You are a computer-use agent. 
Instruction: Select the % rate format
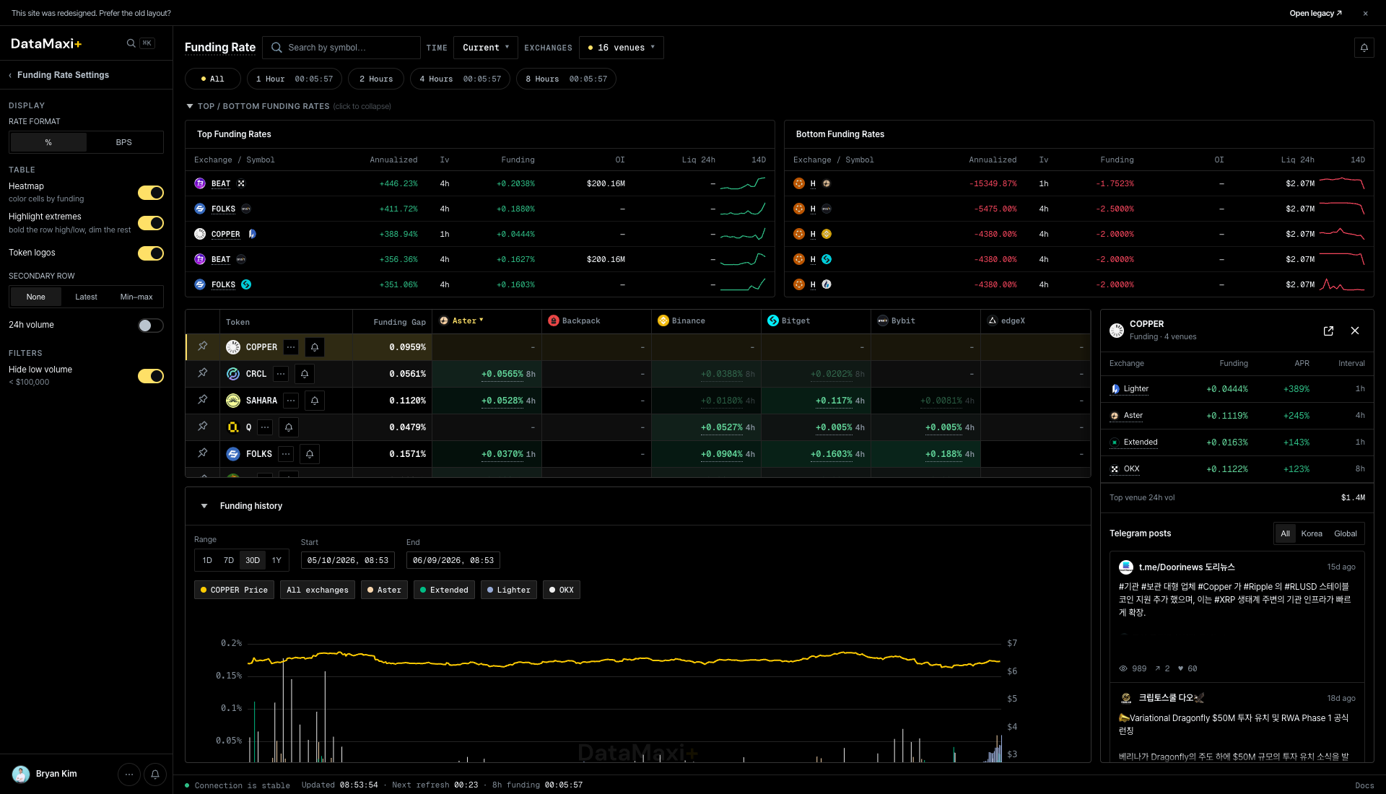48,142
